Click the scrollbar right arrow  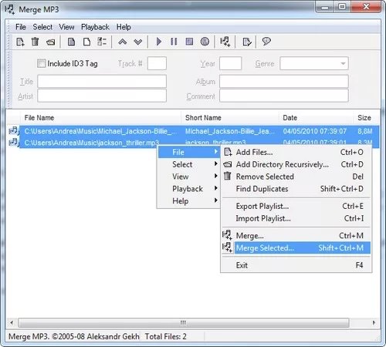coord(374,322)
